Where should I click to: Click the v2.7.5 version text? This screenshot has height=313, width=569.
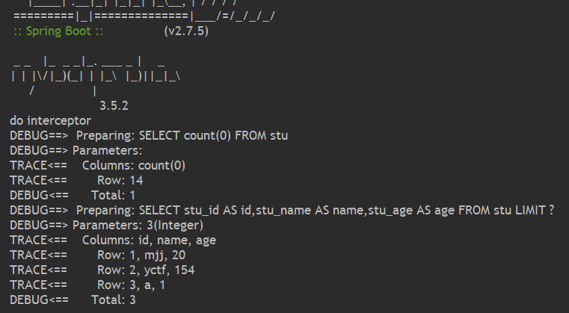click(186, 31)
